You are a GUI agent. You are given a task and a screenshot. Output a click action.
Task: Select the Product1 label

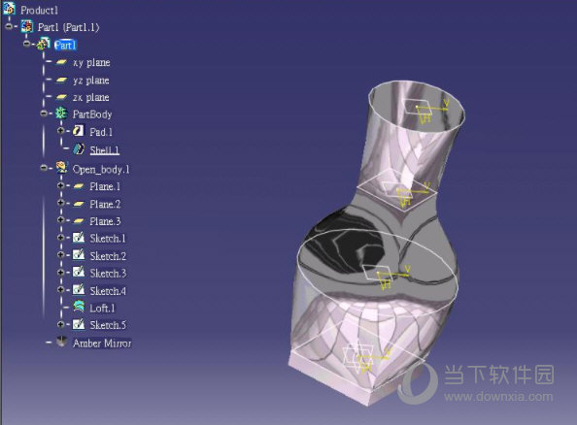coord(39,10)
